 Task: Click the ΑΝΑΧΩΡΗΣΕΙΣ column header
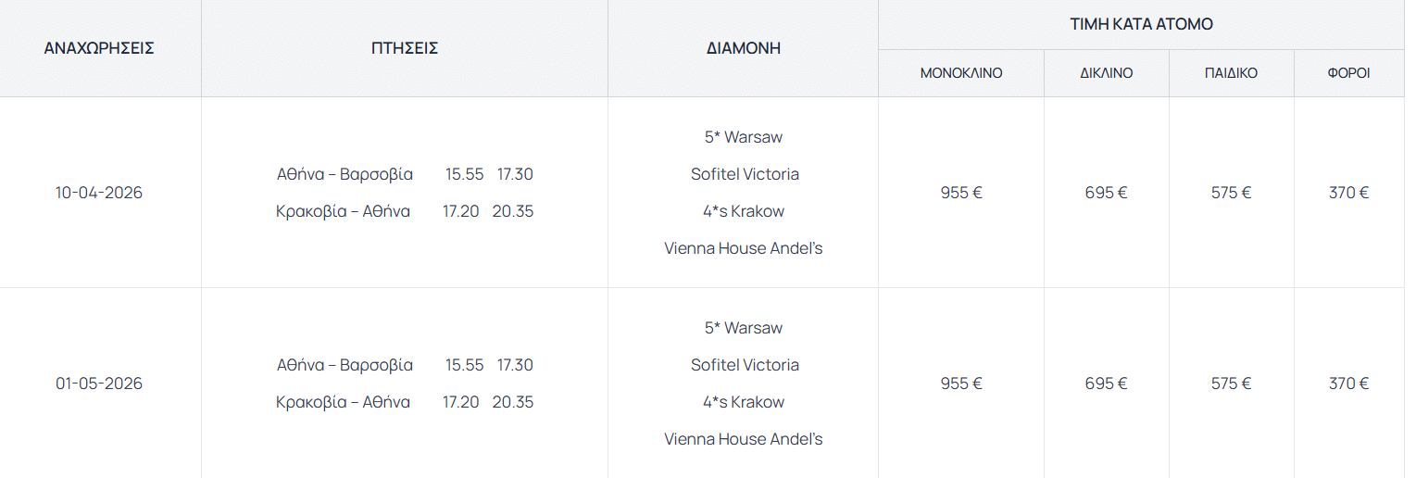pyautogui.click(x=99, y=48)
